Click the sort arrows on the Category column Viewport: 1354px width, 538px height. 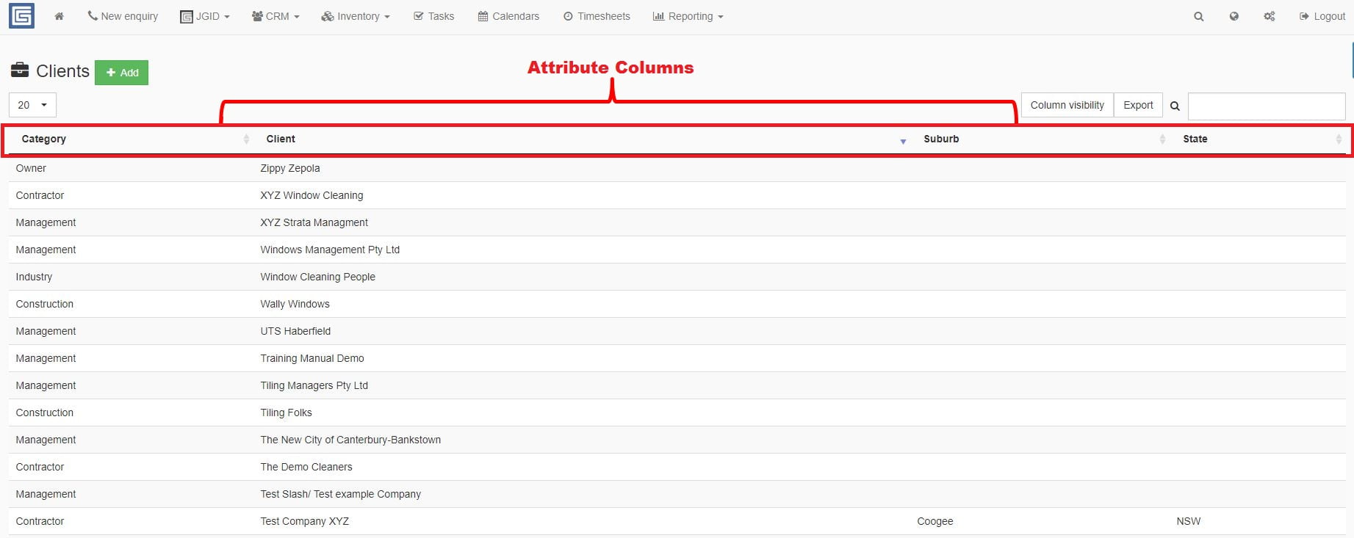[x=246, y=139]
